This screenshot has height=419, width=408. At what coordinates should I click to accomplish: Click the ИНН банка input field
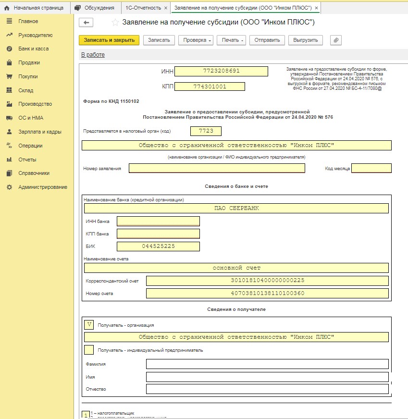pyautogui.click(x=158, y=221)
